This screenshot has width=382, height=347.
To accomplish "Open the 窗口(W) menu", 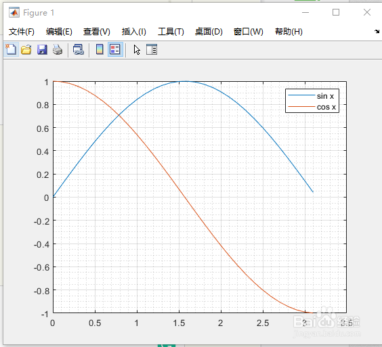I will coord(249,32).
